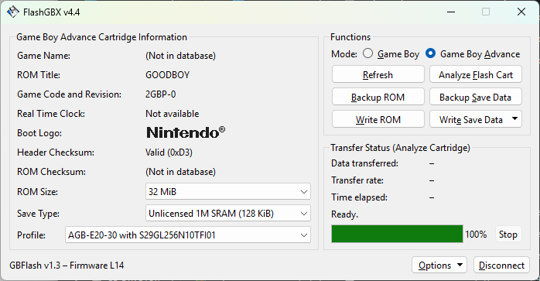Click the green transfer progress bar
This screenshot has height=281, width=540.
point(397,234)
